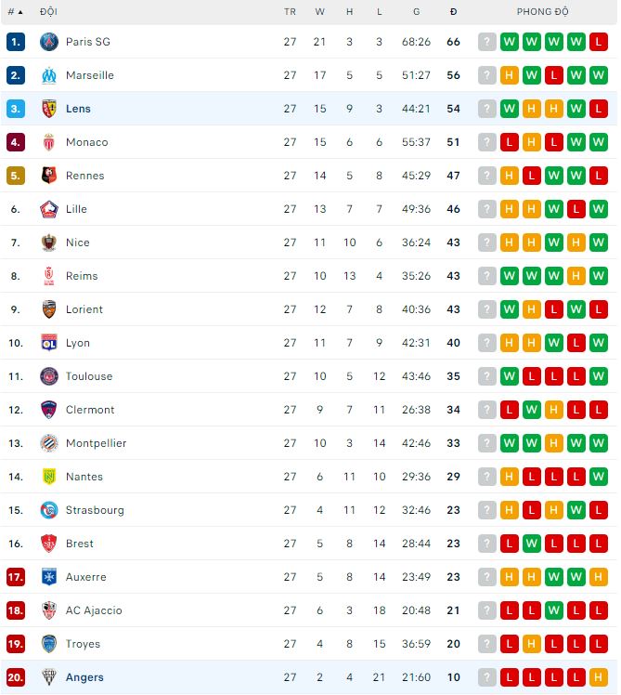Click the gray ? next-match badge for Reims
The width and height of the screenshot is (621, 695).
tap(487, 276)
